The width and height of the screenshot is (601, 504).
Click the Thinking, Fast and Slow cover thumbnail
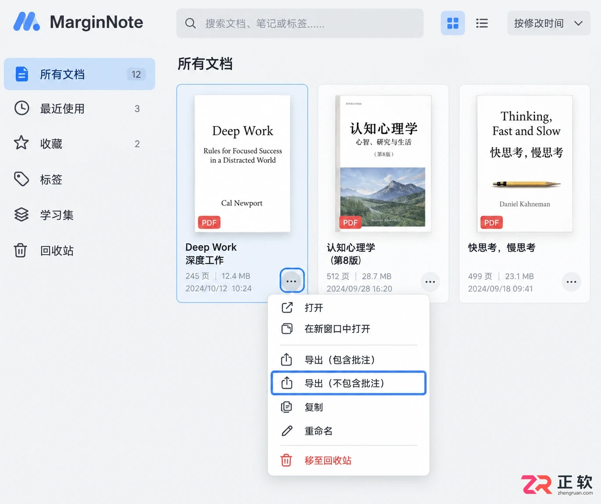point(525,163)
